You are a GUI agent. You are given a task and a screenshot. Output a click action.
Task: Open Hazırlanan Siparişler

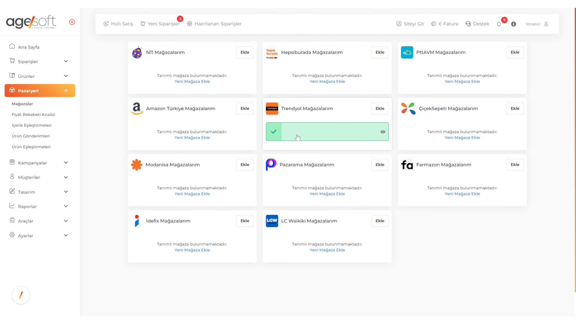click(x=214, y=24)
